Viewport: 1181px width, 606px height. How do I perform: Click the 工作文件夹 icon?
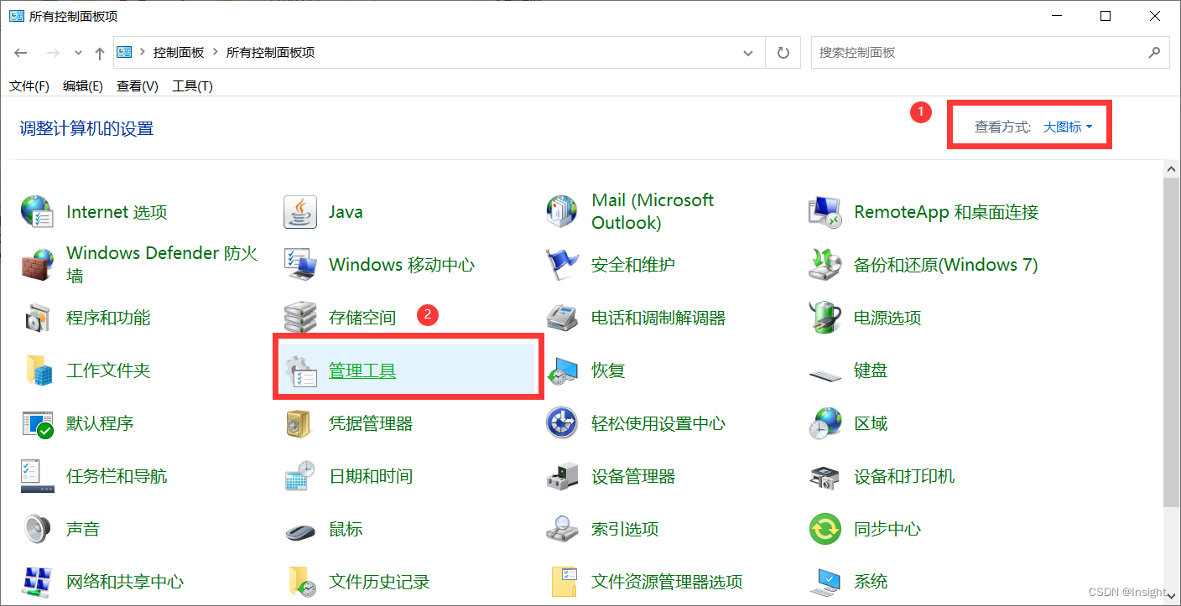pos(38,370)
